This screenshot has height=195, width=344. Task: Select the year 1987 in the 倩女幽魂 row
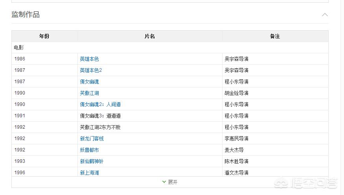tap(20, 82)
